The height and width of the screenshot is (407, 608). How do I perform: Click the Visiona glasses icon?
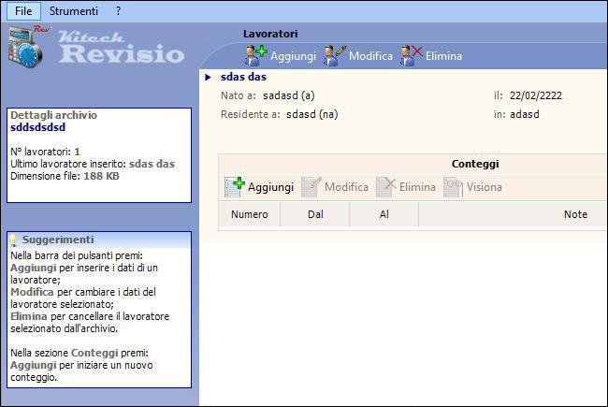tap(454, 187)
